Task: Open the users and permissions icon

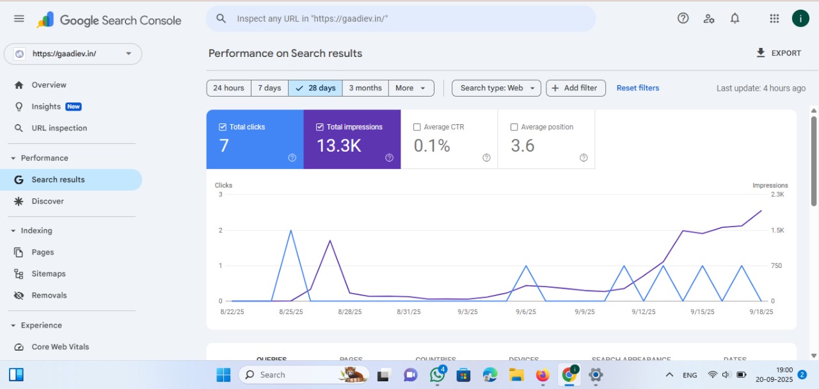Action: pos(709,19)
